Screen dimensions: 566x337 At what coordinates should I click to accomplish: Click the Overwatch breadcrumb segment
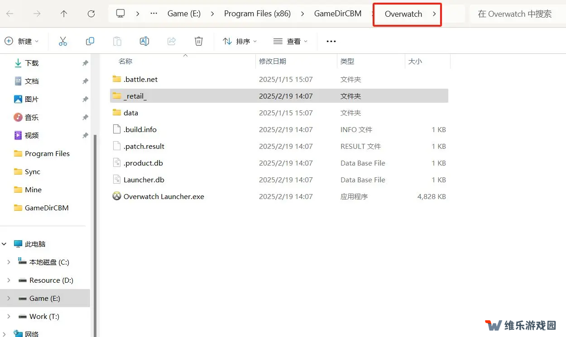403,14
